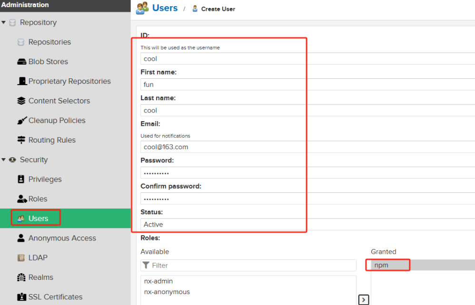
Task: Click the Proprietary Repositories door icon
Action: (22, 81)
